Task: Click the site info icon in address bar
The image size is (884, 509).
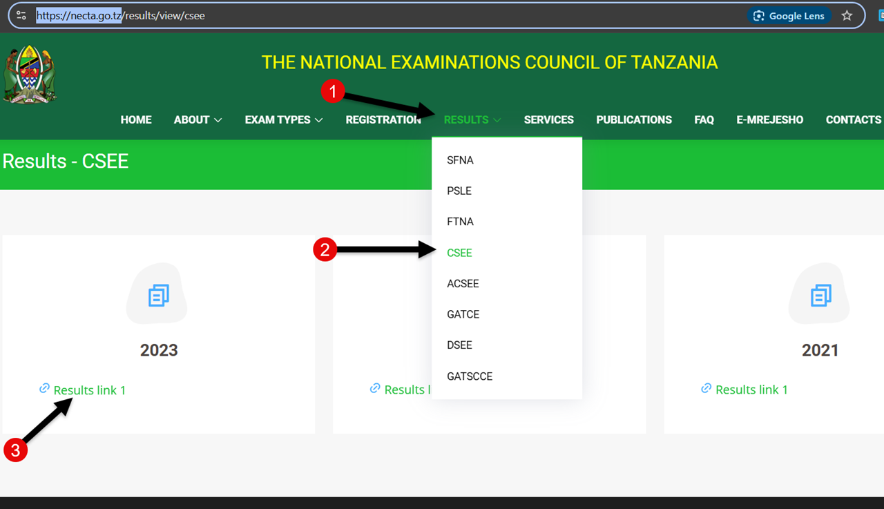Action: (21, 15)
